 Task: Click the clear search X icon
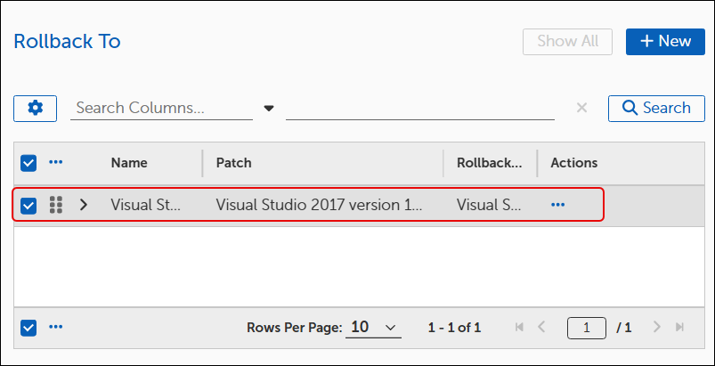(x=581, y=108)
